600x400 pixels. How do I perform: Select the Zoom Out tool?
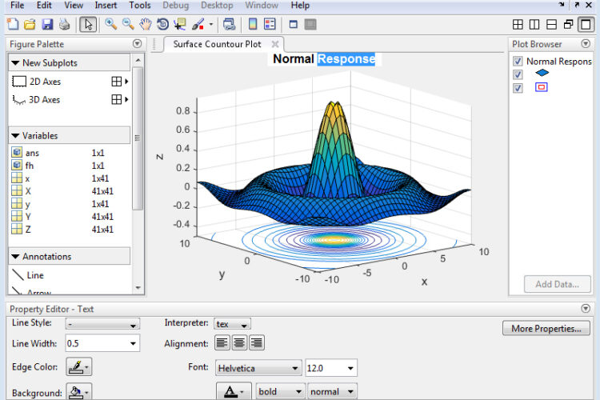tap(128, 25)
